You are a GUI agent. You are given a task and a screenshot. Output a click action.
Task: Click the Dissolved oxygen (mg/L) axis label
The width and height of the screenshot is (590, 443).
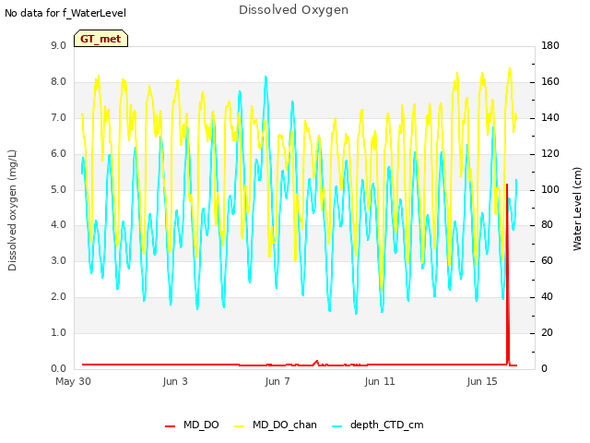coord(12,210)
